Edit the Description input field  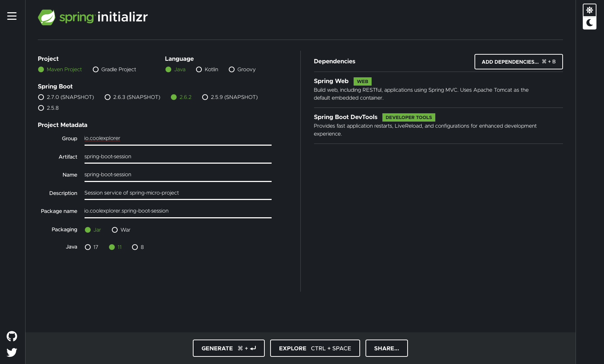[178, 193]
